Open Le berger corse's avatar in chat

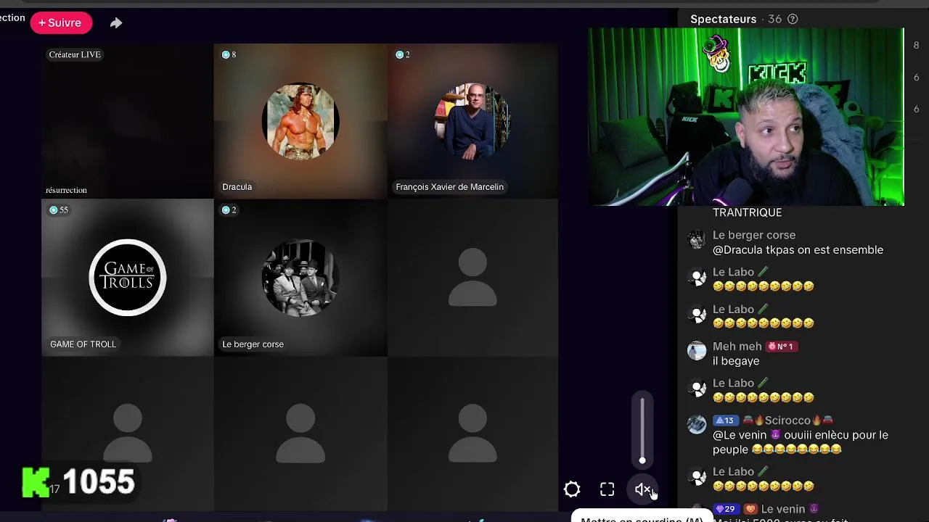697,240
